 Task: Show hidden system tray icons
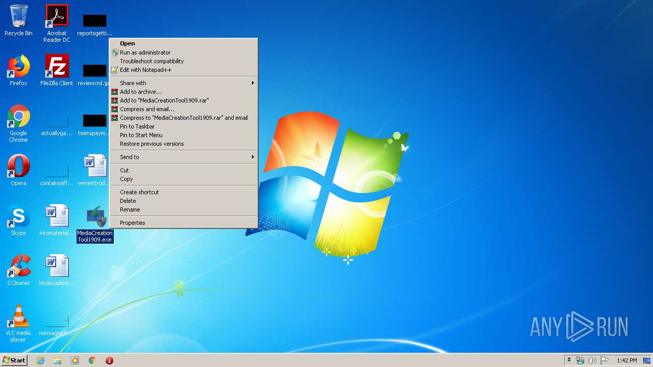coord(569,360)
